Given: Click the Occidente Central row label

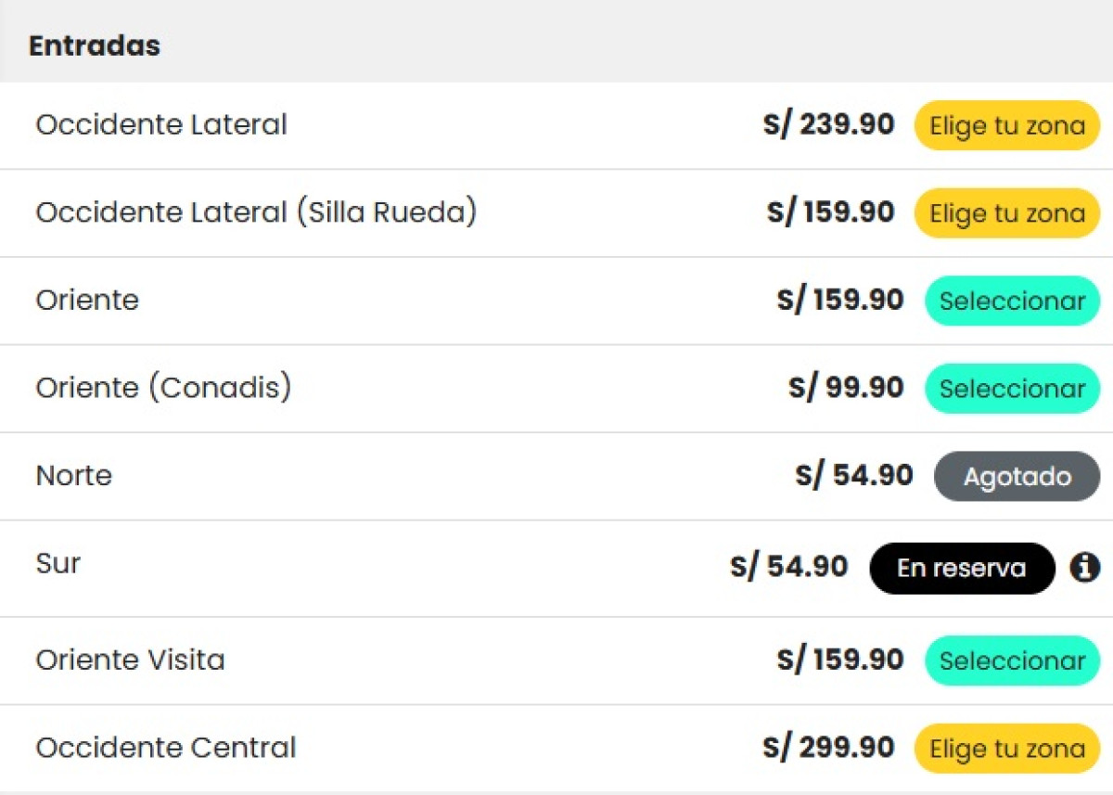Looking at the screenshot, I should (x=166, y=747).
